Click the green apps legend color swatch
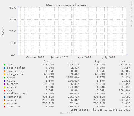Screen dimensions: 134x116 (x=5, y=65)
